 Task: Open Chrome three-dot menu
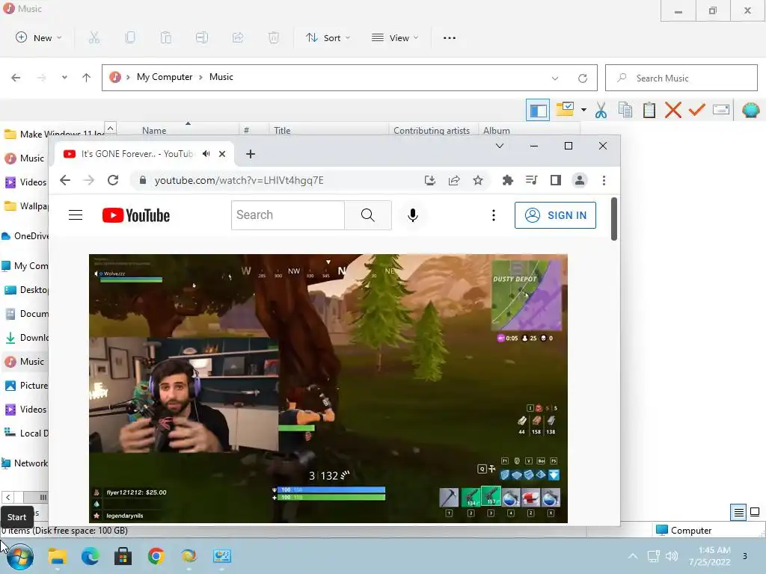pyautogui.click(x=604, y=180)
